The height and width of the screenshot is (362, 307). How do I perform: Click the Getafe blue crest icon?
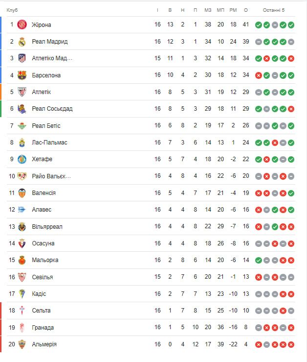click(22, 159)
